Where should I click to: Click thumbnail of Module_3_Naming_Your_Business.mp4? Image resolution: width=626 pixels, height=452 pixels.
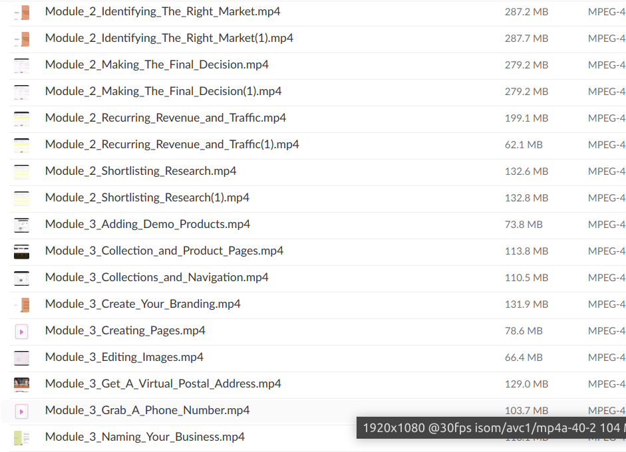click(x=21, y=437)
